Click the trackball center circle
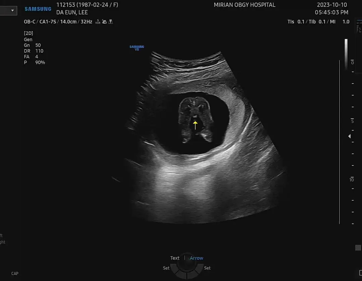362x281 pixels. 187,263
